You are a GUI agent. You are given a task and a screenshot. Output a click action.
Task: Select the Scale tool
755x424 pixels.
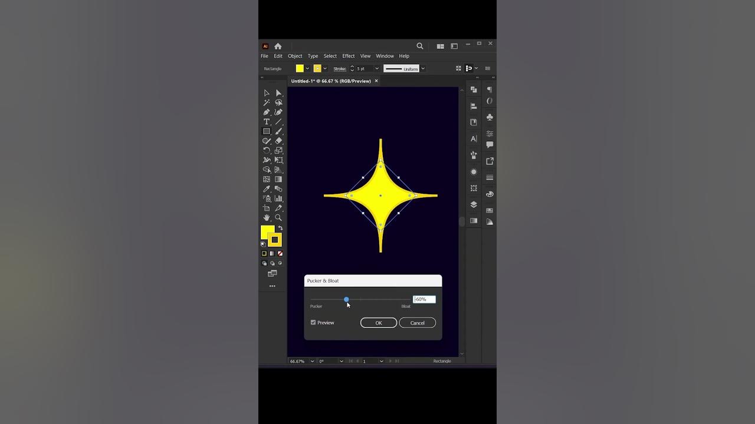tap(278, 151)
